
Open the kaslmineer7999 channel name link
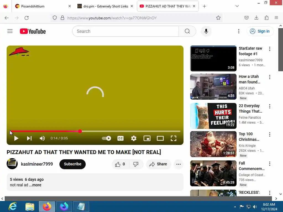[x=37, y=164]
